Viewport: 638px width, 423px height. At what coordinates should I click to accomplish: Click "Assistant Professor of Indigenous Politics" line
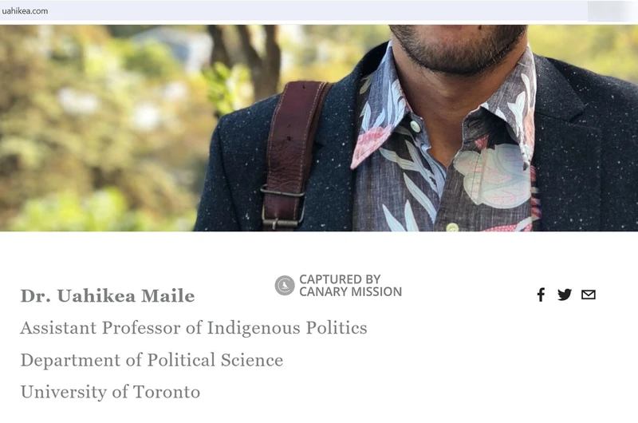[194, 328]
